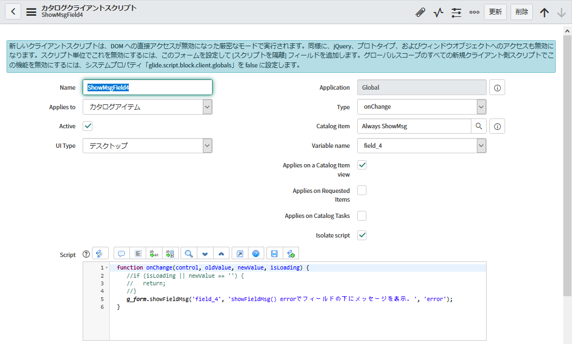Image resolution: width=572 pixels, height=344 pixels.
Task: Save the script with the disk icon
Action: (x=275, y=254)
